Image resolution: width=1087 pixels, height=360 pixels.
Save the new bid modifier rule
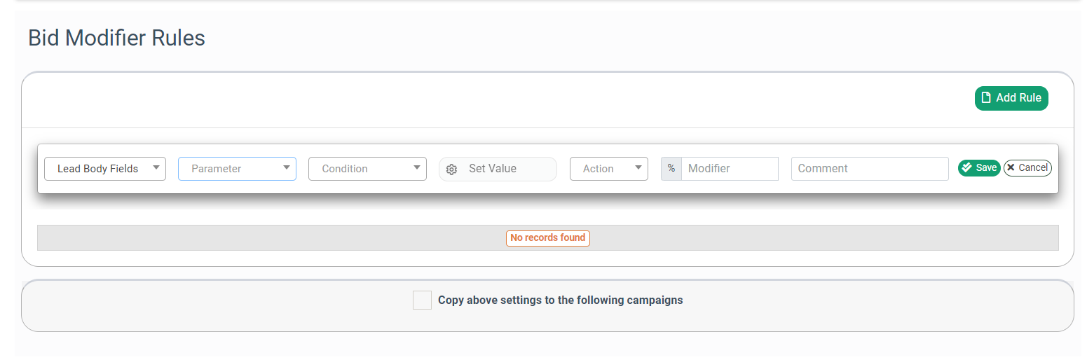pos(979,168)
